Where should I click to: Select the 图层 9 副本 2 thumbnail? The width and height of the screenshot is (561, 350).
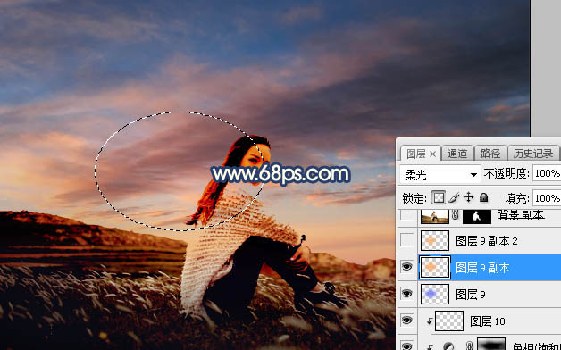pyautogui.click(x=435, y=240)
